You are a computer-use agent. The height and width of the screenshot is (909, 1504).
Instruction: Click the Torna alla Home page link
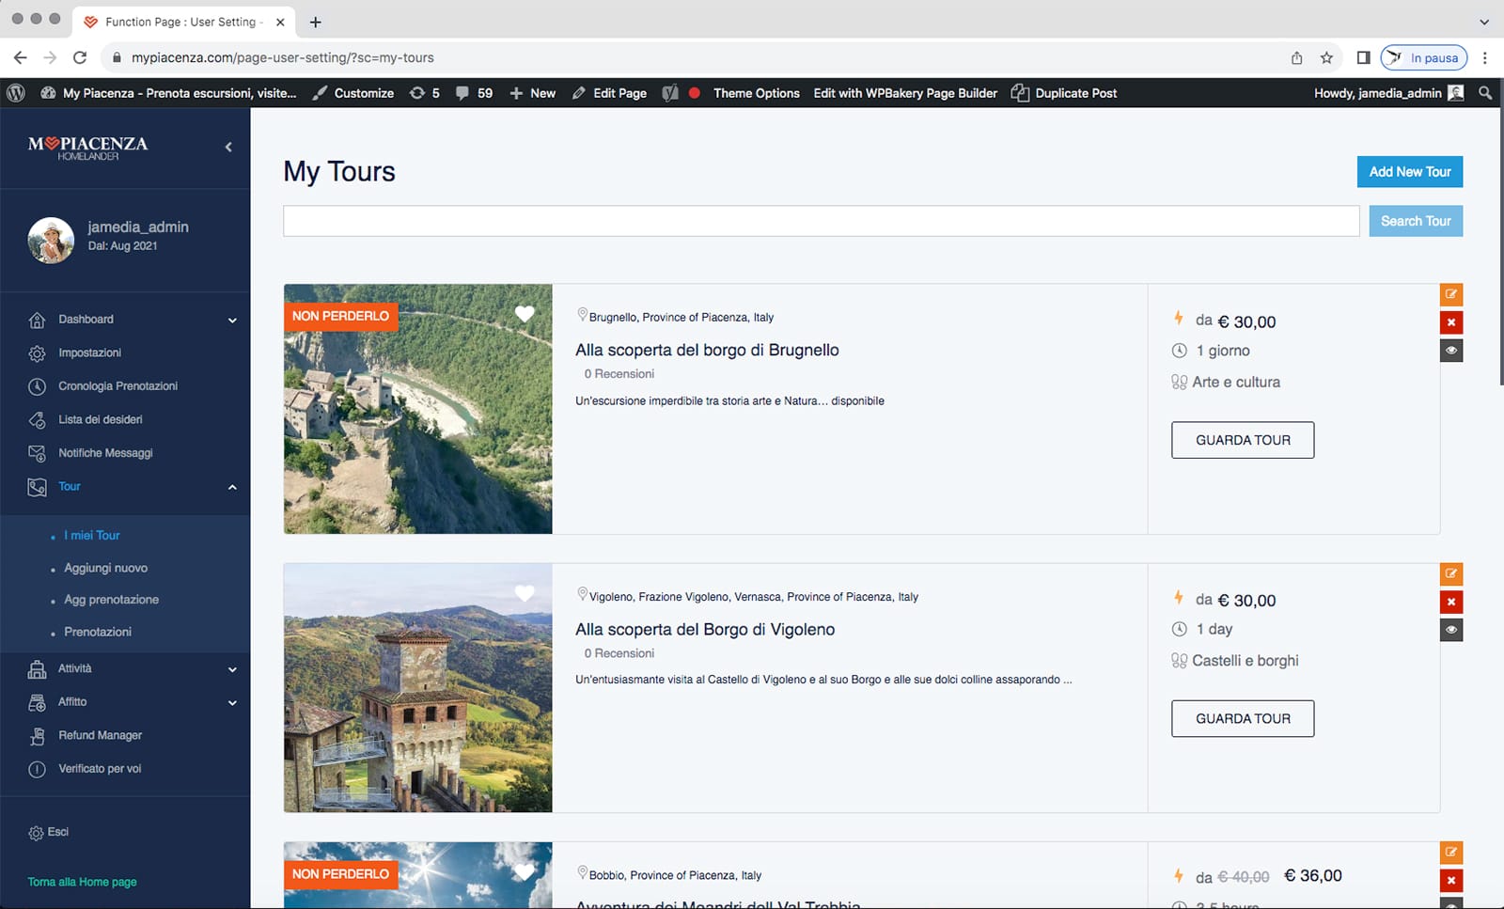pyautogui.click(x=82, y=882)
